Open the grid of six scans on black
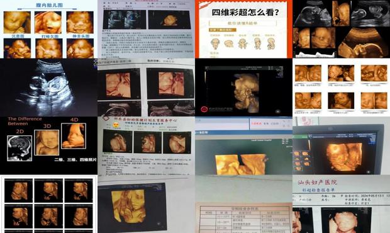This screenshot has height=233, width=390. [x=48, y=204]
